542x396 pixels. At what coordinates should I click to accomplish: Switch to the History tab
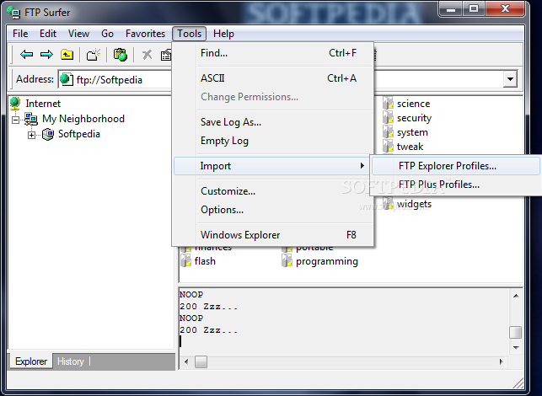point(71,361)
